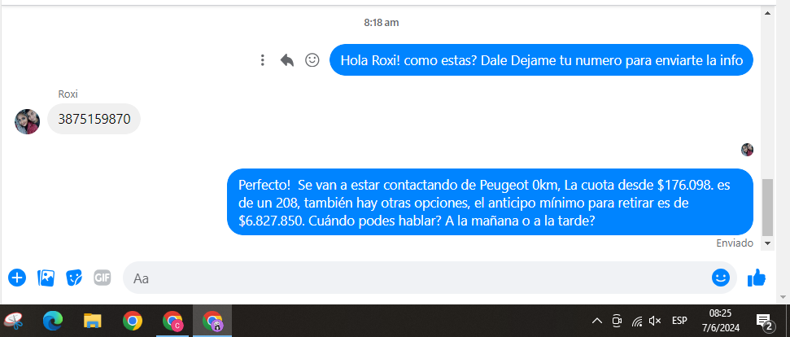Select the Perfecto Peugeot 0km sent message
This screenshot has width=790, height=337.
[x=491, y=202]
